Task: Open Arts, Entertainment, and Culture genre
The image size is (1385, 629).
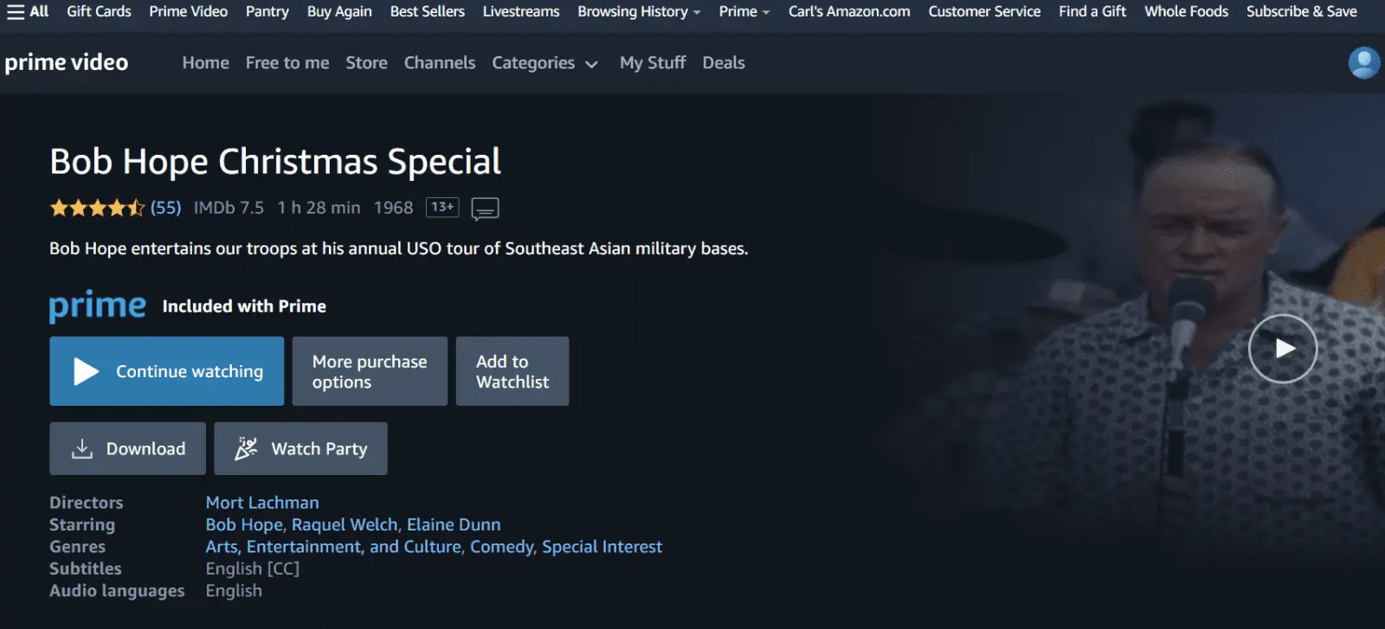Action: coord(333,547)
